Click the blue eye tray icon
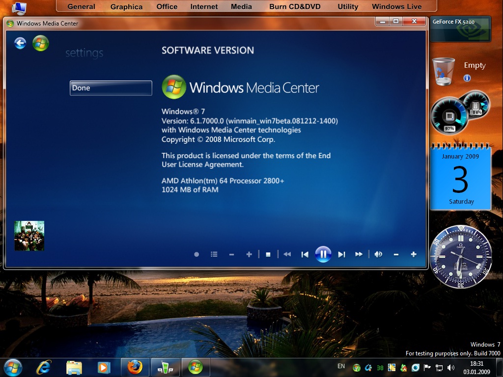Image resolution: width=503 pixels, height=377 pixels. click(416, 368)
